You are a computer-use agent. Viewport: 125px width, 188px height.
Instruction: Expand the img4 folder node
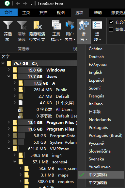coord(15,155)
